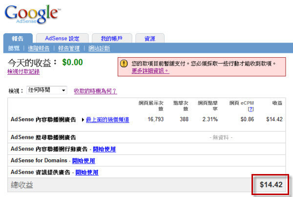Viewport: 293px width, 197px height.
Task: Open the 檢視付款記錄 link
Action: click(23, 71)
